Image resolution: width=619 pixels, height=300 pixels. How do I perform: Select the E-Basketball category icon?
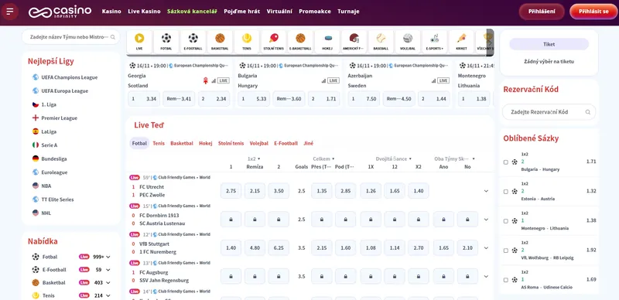click(x=300, y=42)
